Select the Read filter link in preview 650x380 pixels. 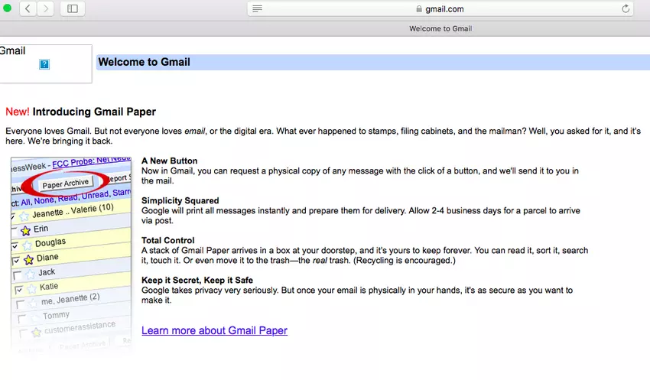(x=68, y=198)
